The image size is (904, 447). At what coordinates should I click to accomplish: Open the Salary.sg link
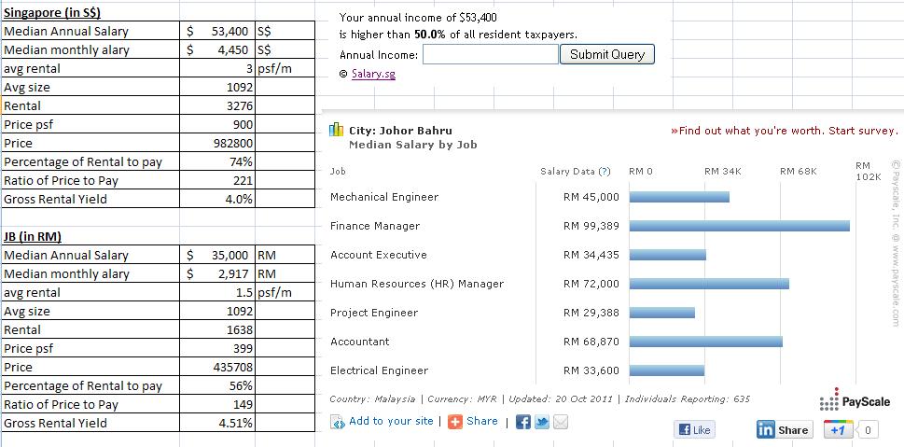coord(373,74)
